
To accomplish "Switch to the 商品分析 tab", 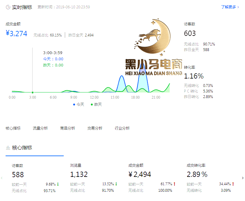I will (x=68, y=128).
